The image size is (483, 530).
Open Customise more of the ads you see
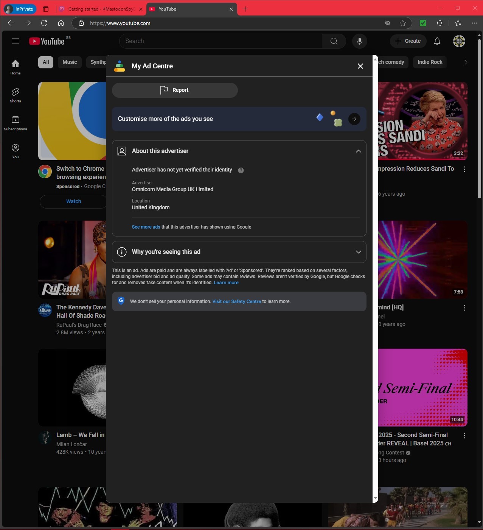click(239, 119)
